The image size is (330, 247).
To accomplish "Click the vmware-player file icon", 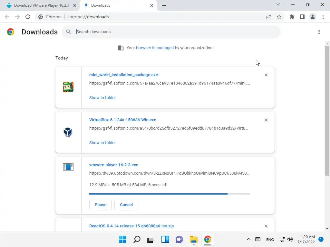I will coord(68,167).
